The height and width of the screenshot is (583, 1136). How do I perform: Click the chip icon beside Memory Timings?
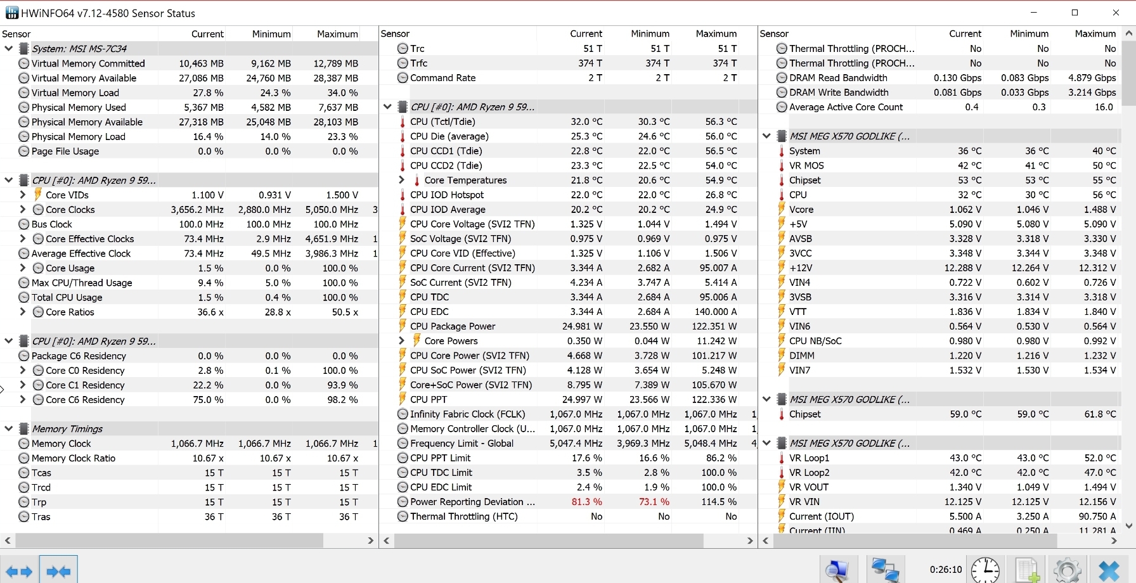click(x=24, y=429)
